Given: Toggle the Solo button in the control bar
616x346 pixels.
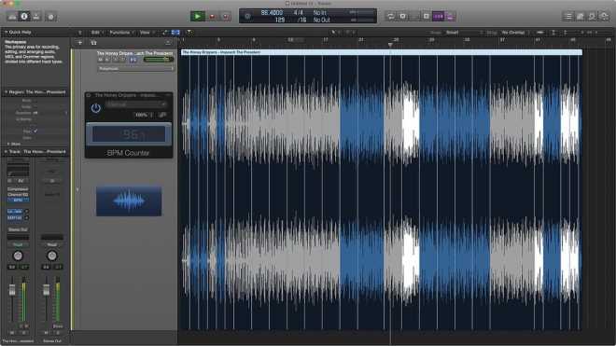Looking at the screenshot, I should (427, 16).
